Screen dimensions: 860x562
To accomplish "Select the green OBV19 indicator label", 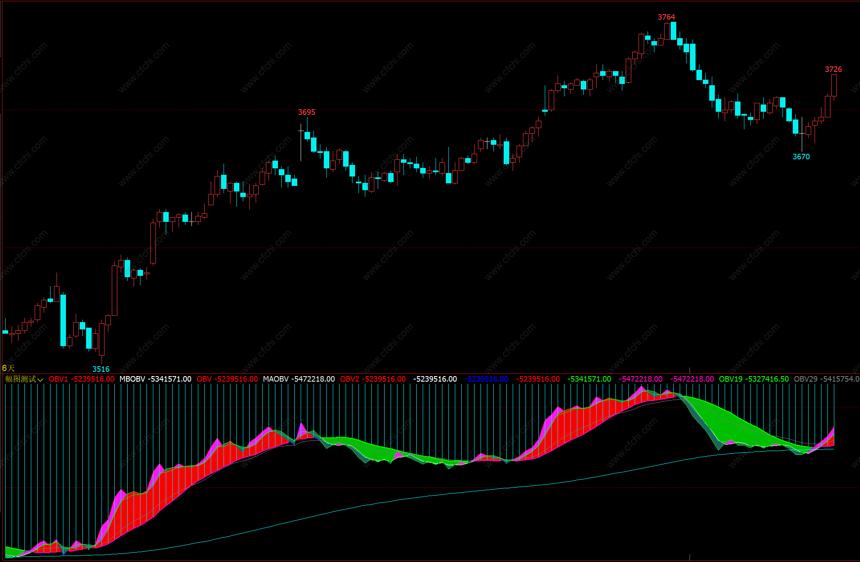I will click(x=753, y=379).
